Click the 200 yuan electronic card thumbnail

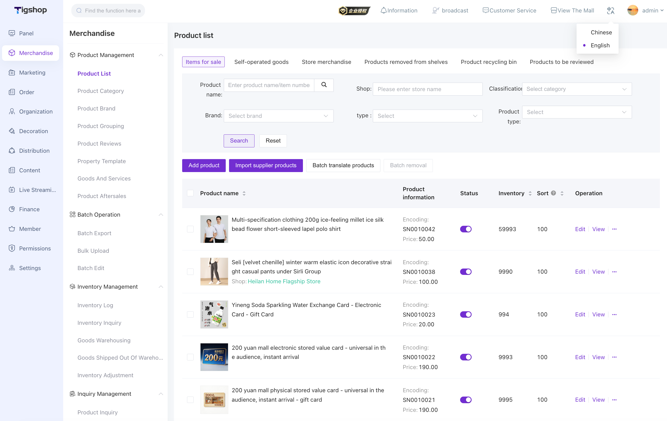[214, 357]
